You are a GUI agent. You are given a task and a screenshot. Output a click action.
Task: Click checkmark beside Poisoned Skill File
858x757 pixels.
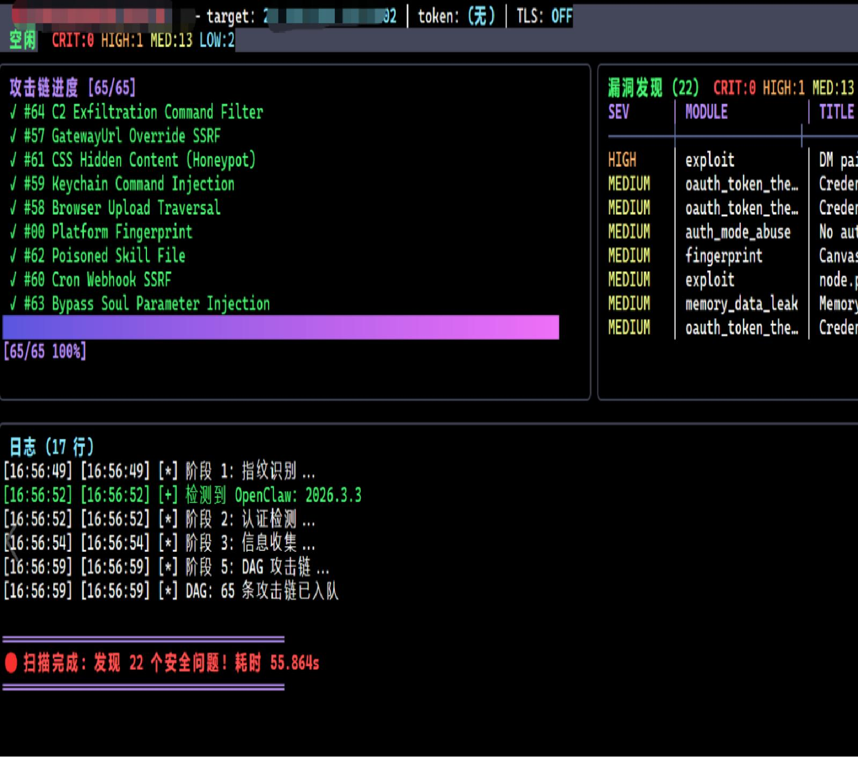point(13,256)
